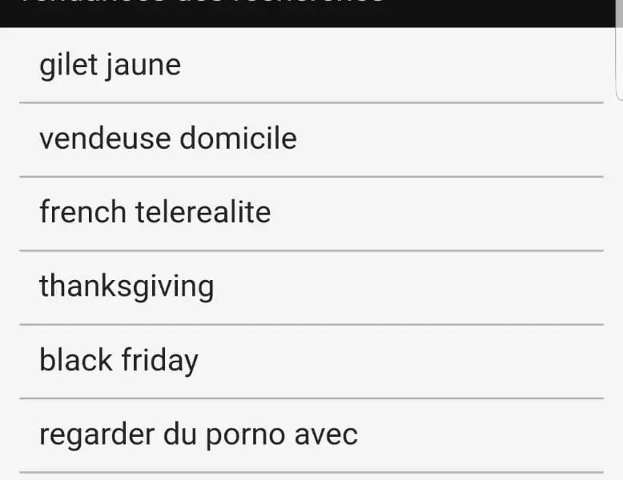Click the word "jaune" in the list
This screenshot has width=623, height=480.
[143, 66]
